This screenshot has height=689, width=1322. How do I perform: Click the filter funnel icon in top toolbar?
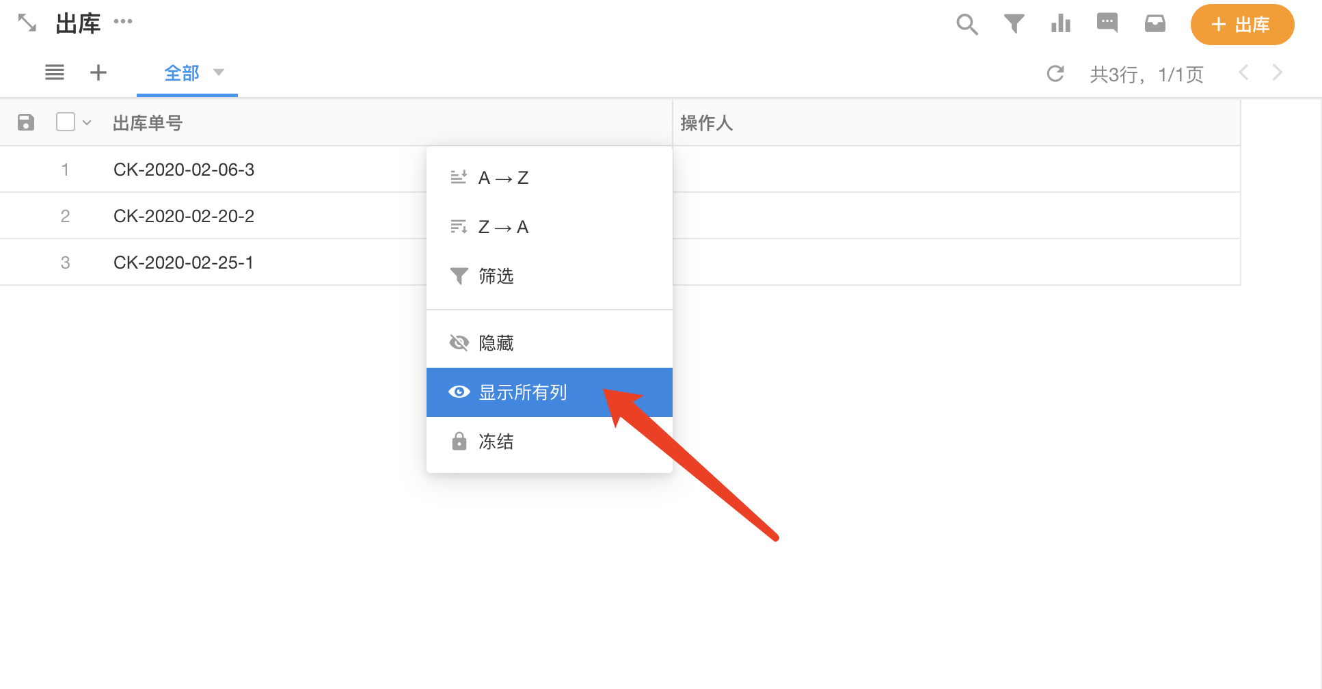coord(1014,24)
